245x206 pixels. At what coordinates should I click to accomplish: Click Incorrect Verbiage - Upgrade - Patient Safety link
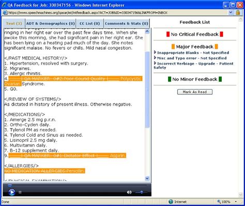click(193, 65)
